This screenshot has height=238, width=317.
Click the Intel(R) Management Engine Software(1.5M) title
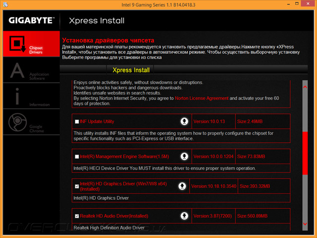(124, 157)
